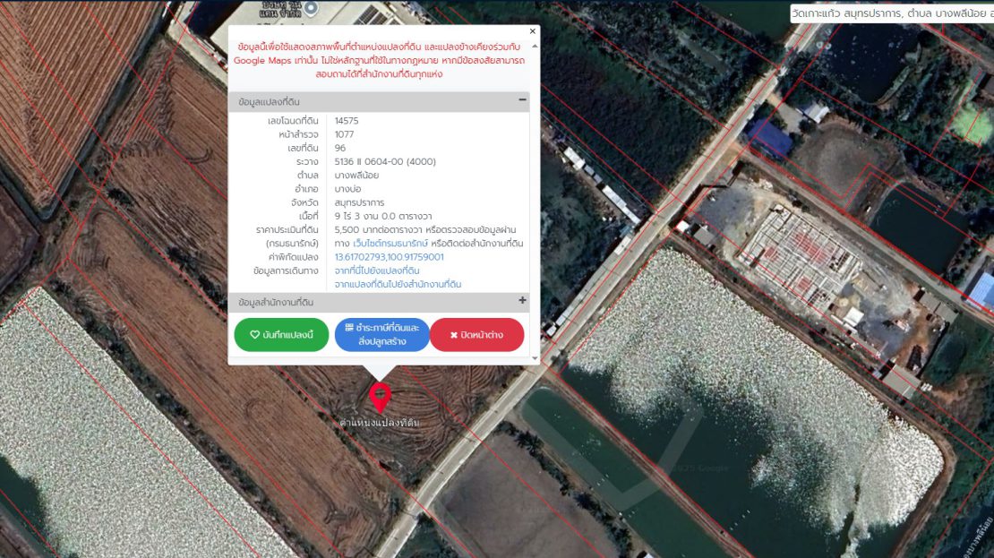
Task: Collapse ข้อมูลแปลงที่ดิน using the minus icon
Action: point(522,100)
